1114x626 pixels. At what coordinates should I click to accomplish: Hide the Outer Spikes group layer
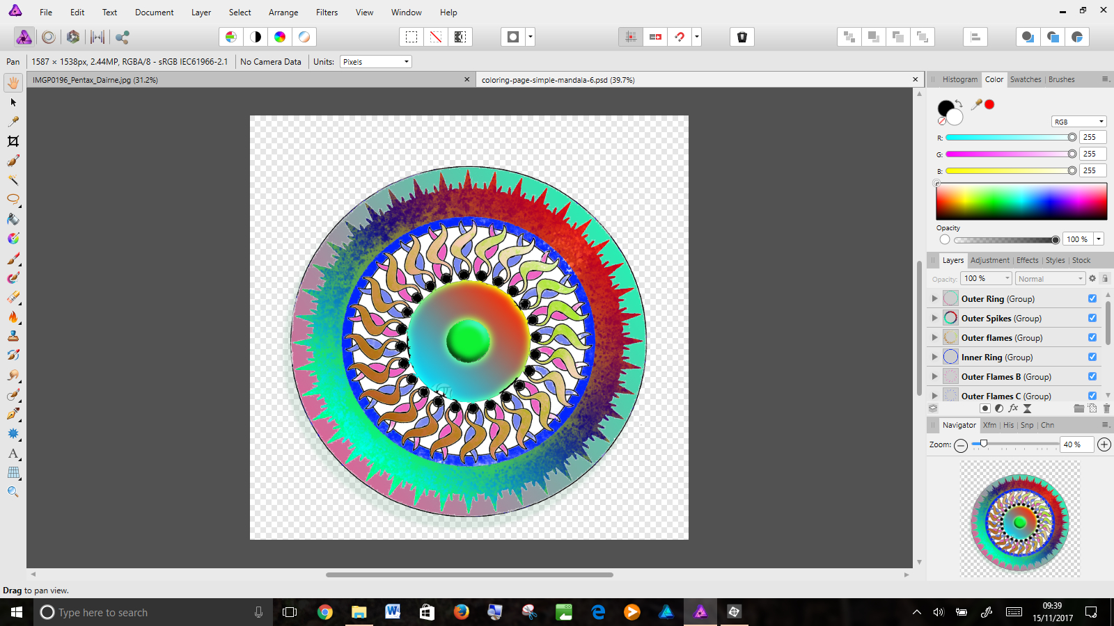pos(1092,318)
